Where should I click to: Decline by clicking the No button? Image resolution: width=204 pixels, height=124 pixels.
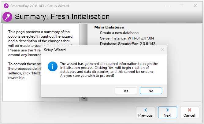pos(151,91)
